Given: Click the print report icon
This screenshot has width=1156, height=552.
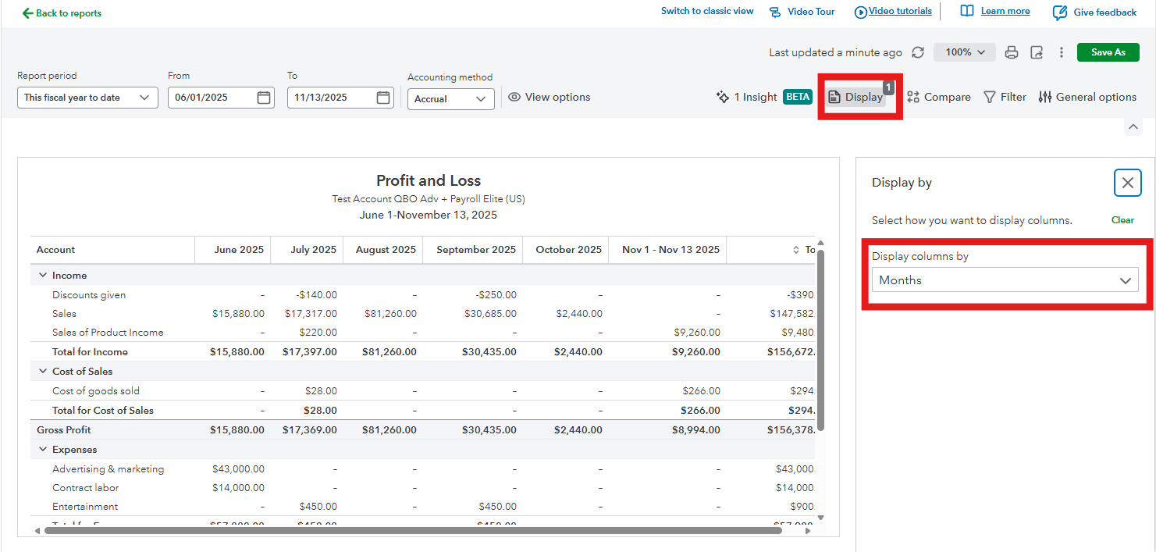Looking at the screenshot, I should coord(1012,52).
